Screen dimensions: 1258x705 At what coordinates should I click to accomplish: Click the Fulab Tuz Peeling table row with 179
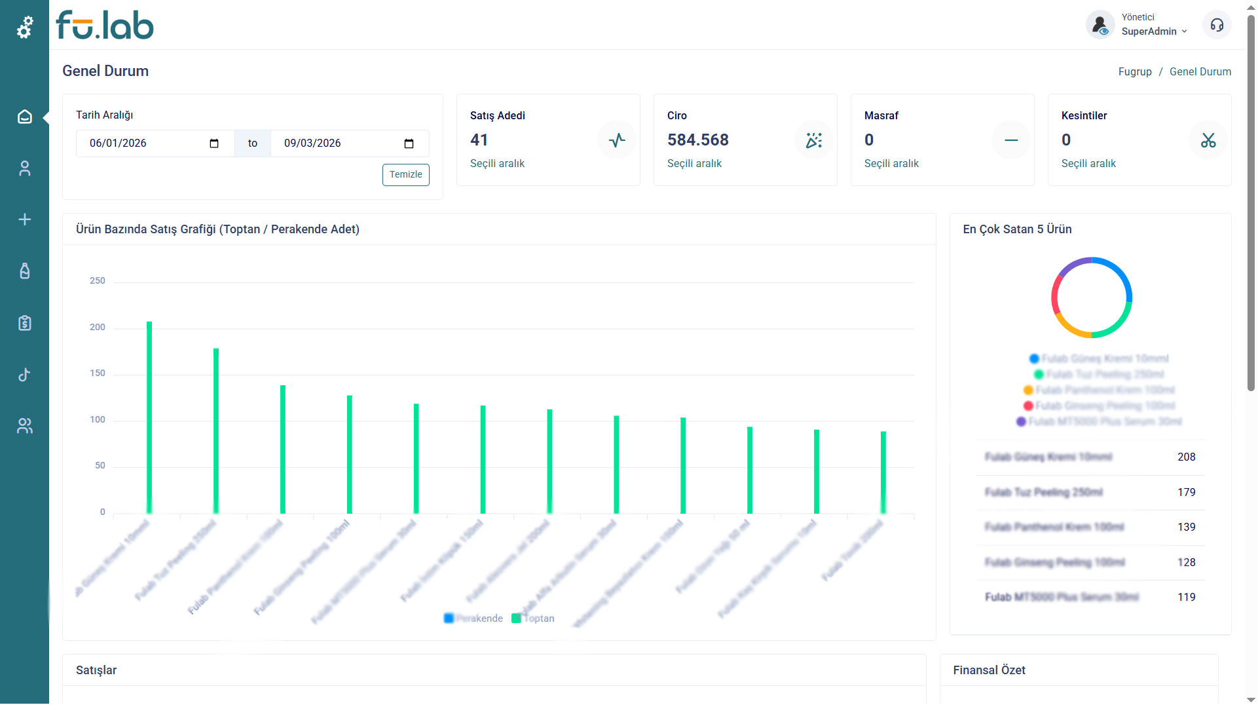[1090, 493]
